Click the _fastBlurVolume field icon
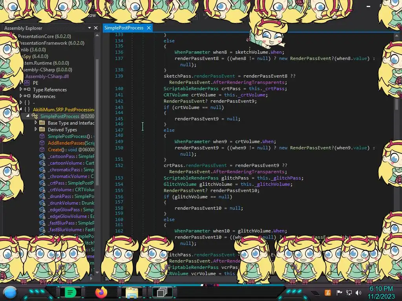The image size is (402, 301). (x=42, y=229)
